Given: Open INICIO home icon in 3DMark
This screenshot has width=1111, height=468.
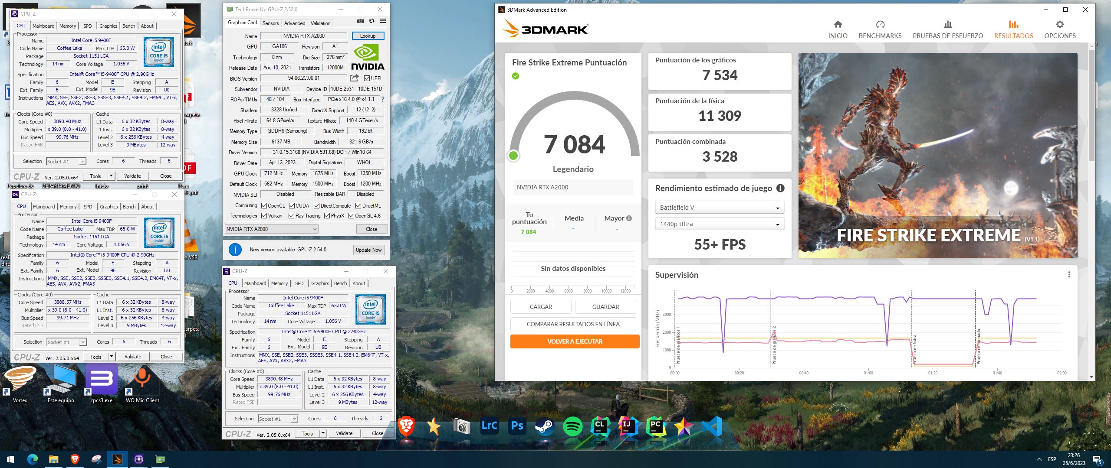Looking at the screenshot, I should pyautogui.click(x=838, y=24).
